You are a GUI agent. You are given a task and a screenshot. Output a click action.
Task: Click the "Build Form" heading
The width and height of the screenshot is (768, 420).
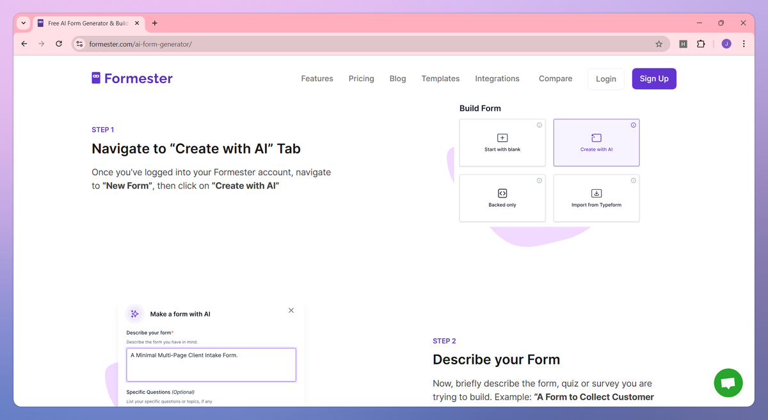click(x=480, y=108)
